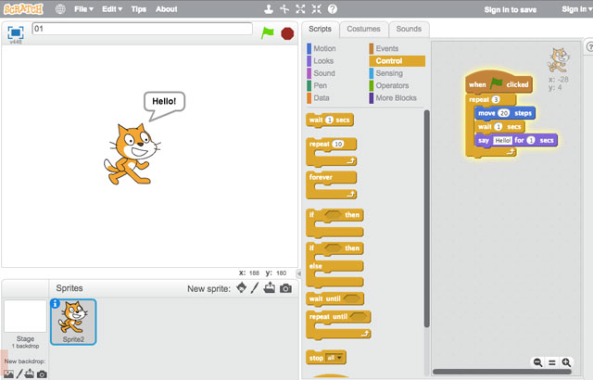593x380 pixels.
Task: Select the Block help question-mark tool
Action: click(333, 9)
